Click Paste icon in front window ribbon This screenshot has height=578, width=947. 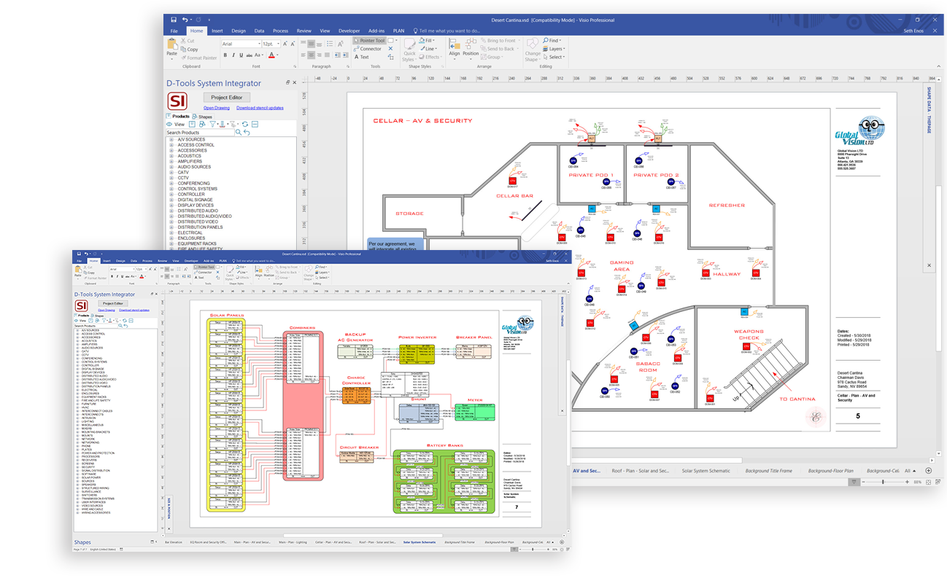click(x=78, y=270)
